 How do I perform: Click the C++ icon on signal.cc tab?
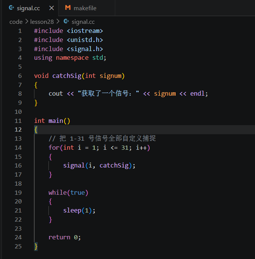click(x=11, y=8)
